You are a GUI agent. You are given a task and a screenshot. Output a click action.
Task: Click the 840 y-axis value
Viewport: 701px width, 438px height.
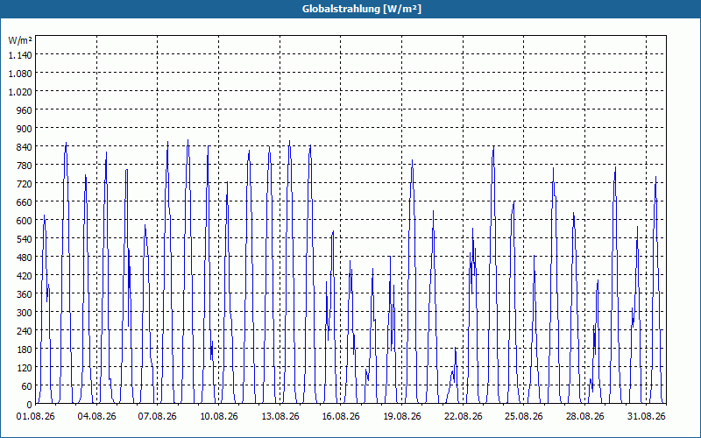25,146
